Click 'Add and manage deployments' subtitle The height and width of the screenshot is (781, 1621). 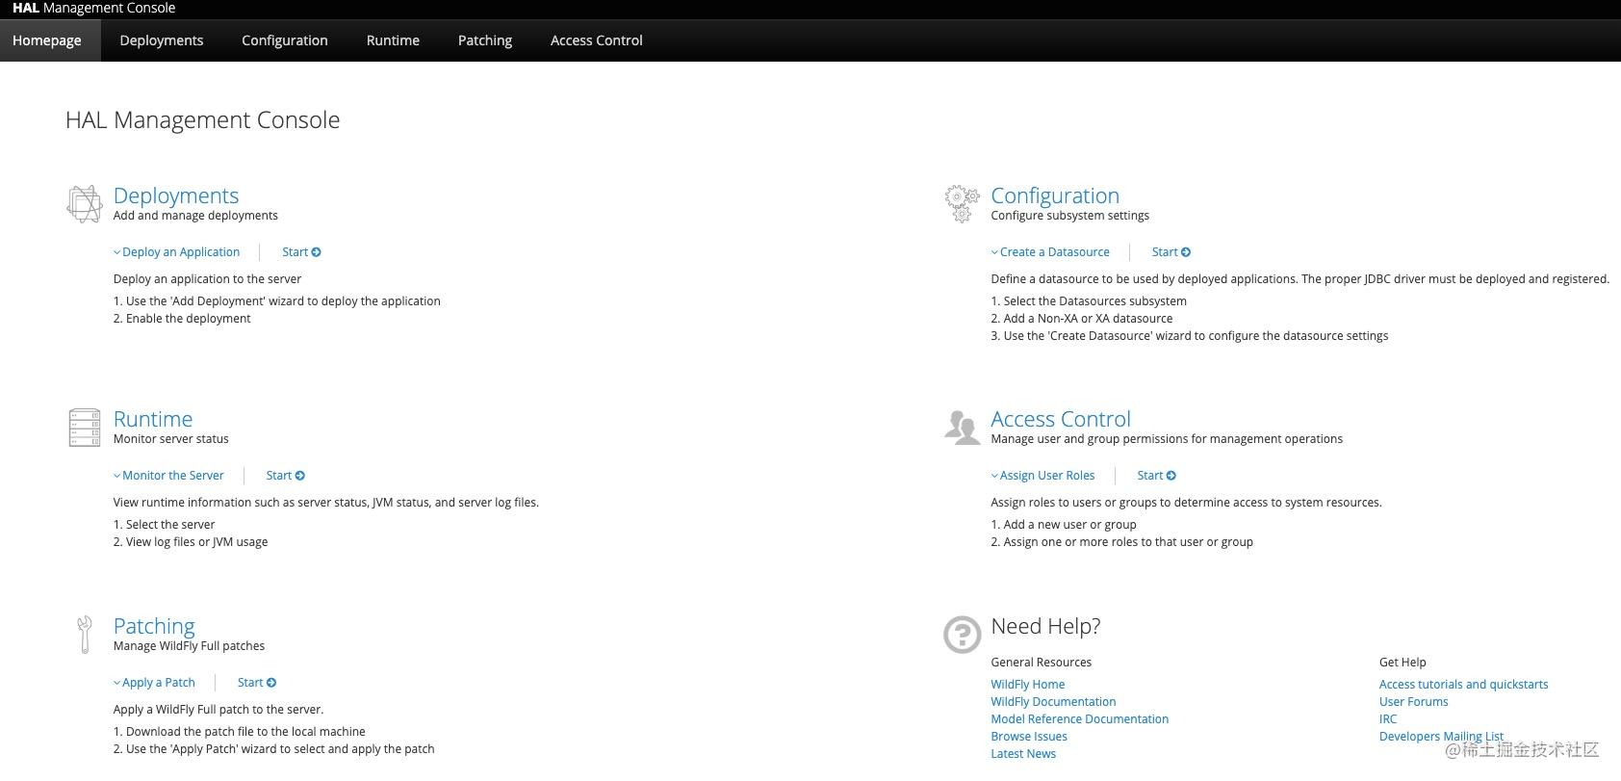[x=195, y=216]
